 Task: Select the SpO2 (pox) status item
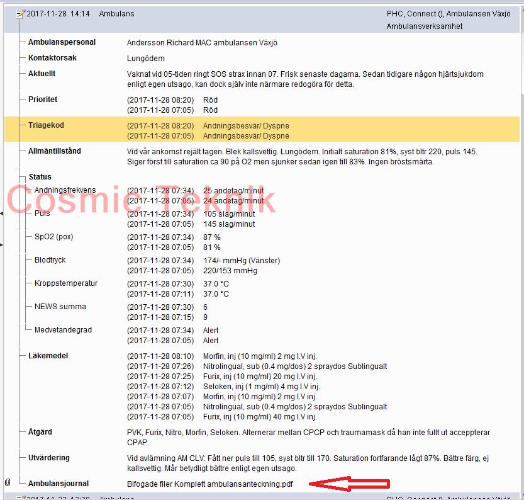pos(54,237)
